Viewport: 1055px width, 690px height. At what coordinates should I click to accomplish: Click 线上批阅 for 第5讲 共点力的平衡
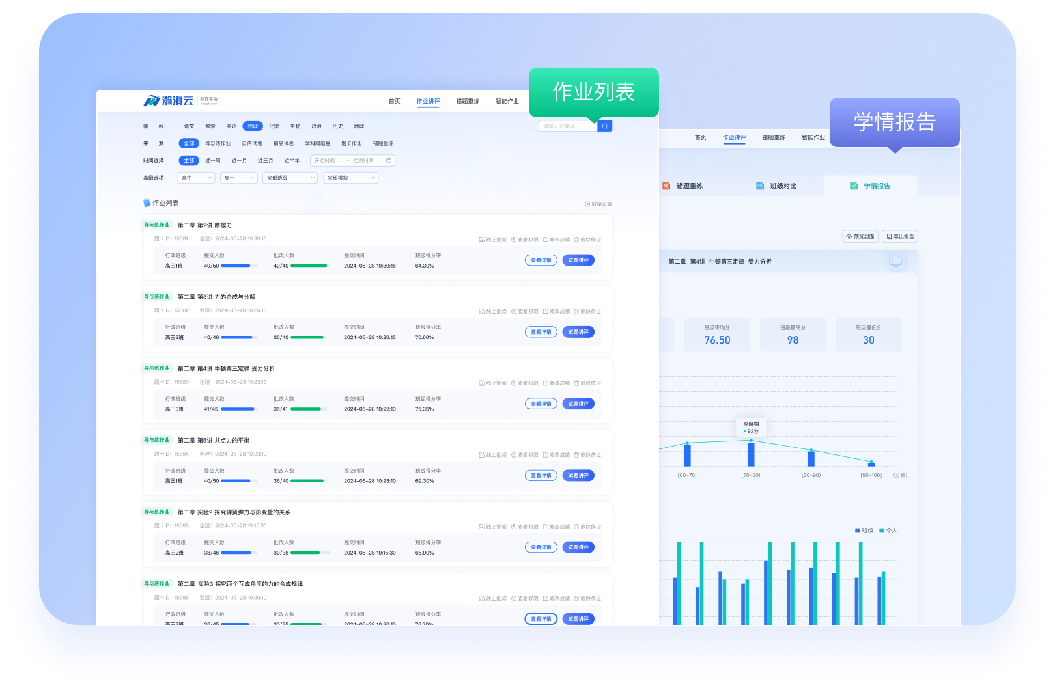tap(493, 455)
